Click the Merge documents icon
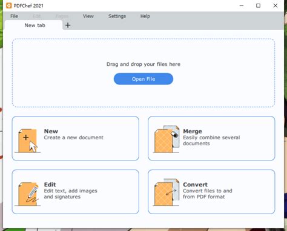Image resolution: width=287 pixels, height=231 pixels. 167,139
